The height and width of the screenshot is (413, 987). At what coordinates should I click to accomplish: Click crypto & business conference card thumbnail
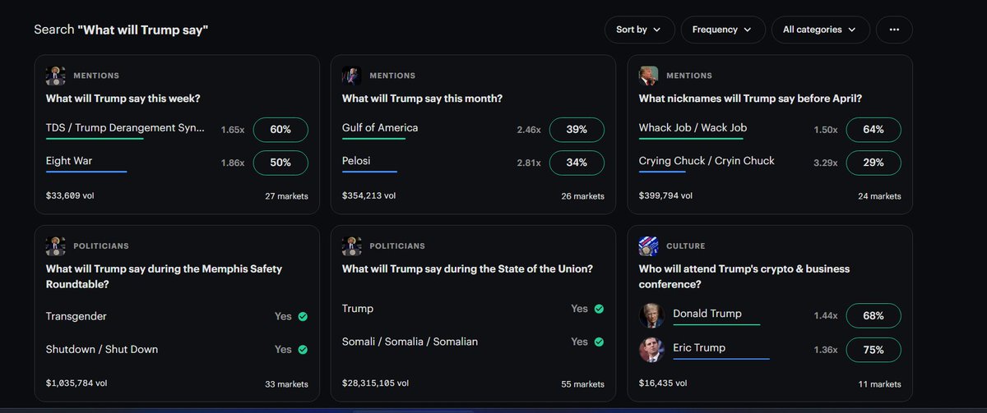(x=649, y=246)
